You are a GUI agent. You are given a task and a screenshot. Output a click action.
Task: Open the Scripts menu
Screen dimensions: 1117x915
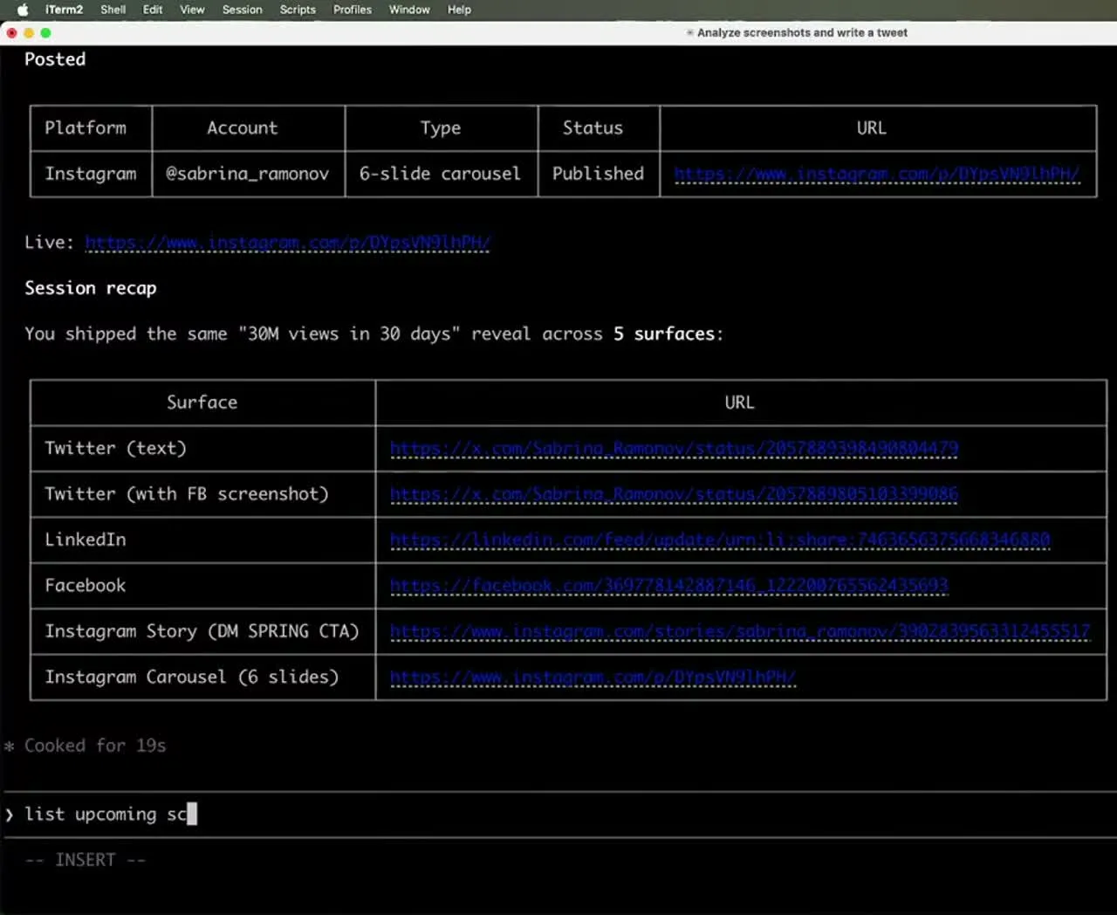pyautogui.click(x=298, y=10)
